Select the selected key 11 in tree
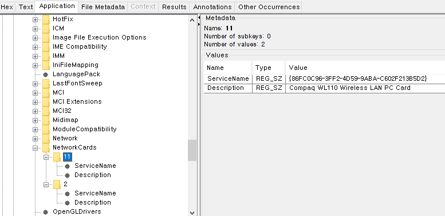The width and height of the screenshot is (445, 216). (67, 156)
